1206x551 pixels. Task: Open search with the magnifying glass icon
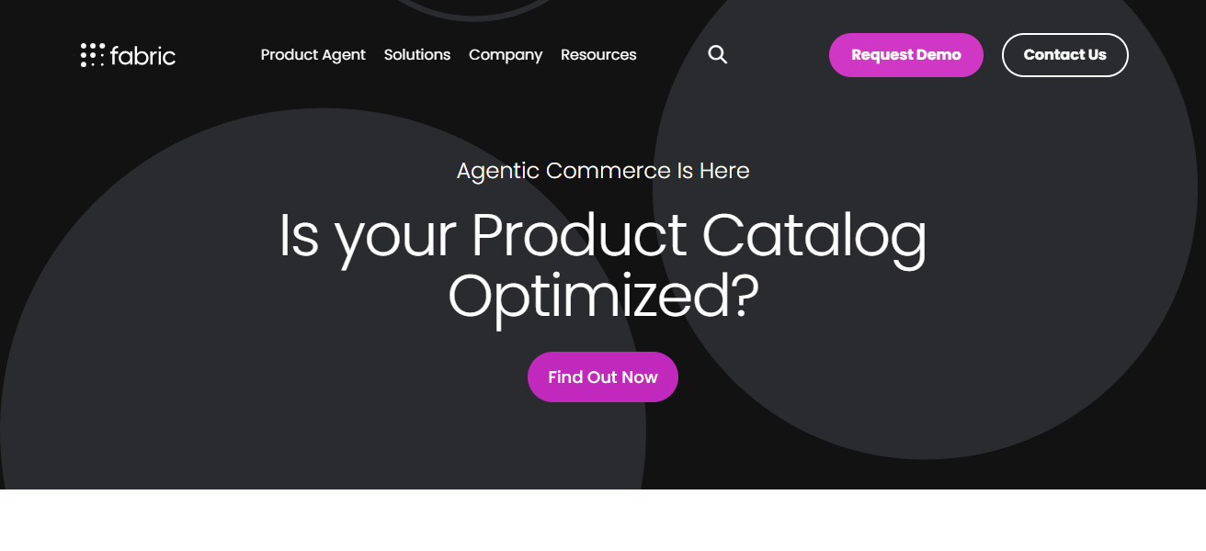pos(718,55)
